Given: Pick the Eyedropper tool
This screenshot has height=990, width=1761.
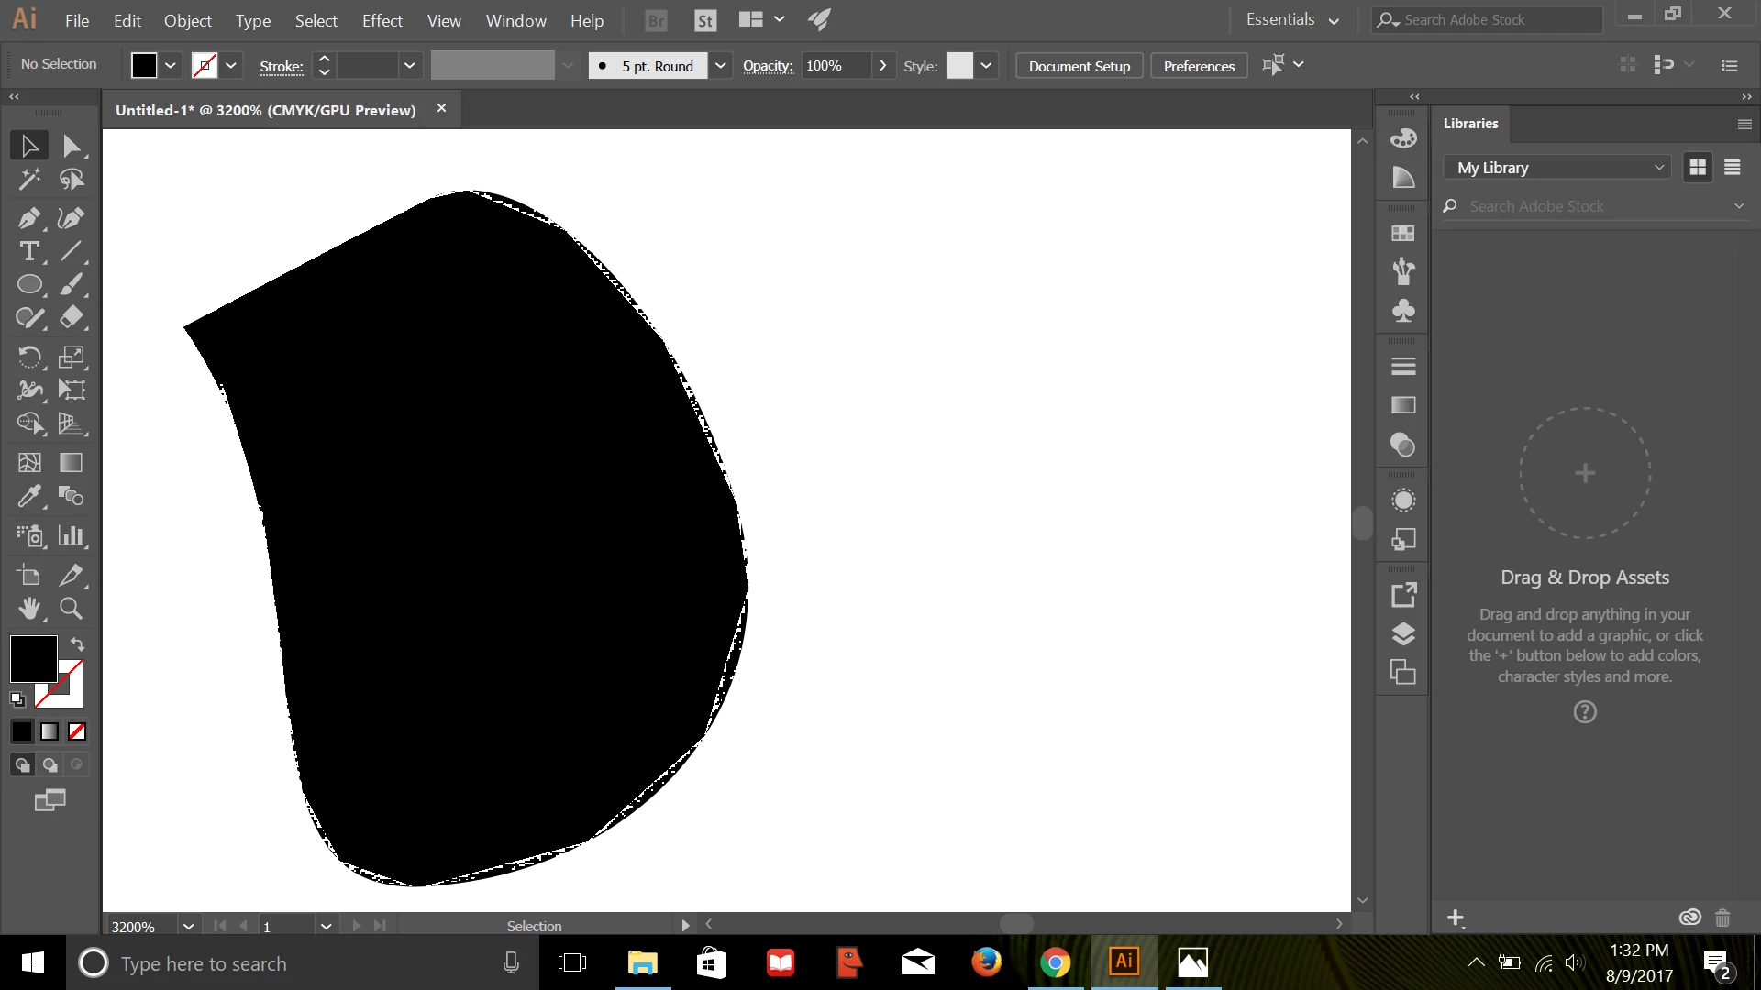Looking at the screenshot, I should pyautogui.click(x=28, y=496).
